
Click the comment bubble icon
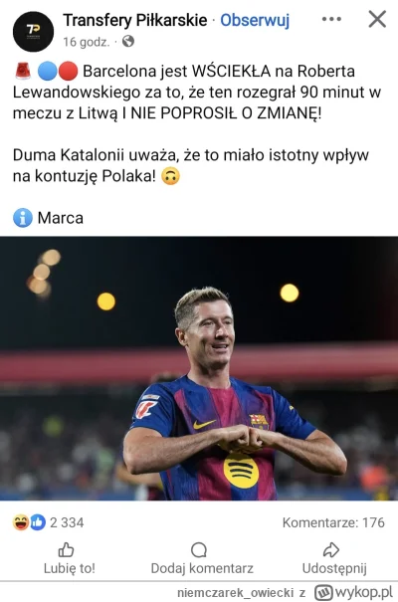199,550
